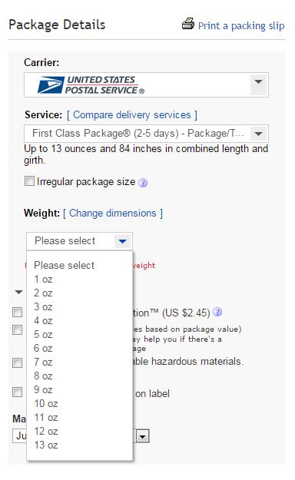The height and width of the screenshot is (480, 295).
Task: Check the hazardous materials checkbox
Action: point(17,362)
